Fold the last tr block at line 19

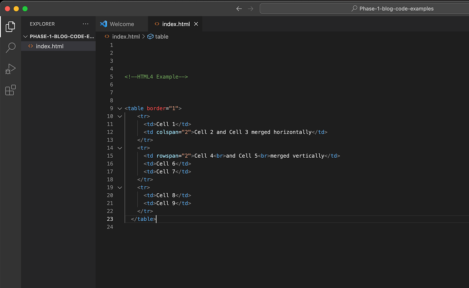[x=120, y=187]
